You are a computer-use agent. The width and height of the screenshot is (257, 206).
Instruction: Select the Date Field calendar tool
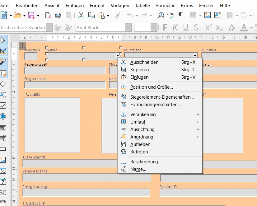click(3, 182)
